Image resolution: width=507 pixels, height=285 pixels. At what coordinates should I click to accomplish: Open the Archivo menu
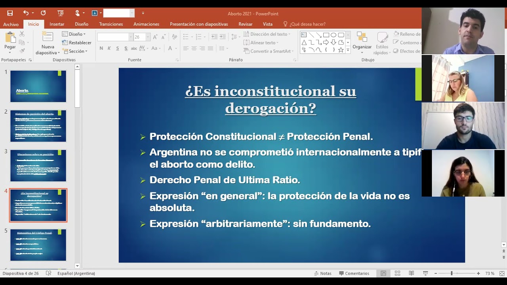point(11,24)
